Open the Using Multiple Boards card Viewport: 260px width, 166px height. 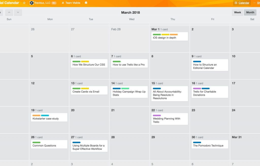coord(89,146)
